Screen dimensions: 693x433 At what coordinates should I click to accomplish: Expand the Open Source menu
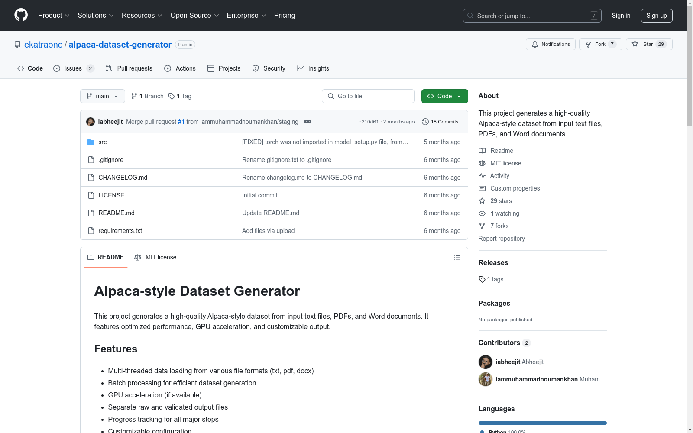195,15
